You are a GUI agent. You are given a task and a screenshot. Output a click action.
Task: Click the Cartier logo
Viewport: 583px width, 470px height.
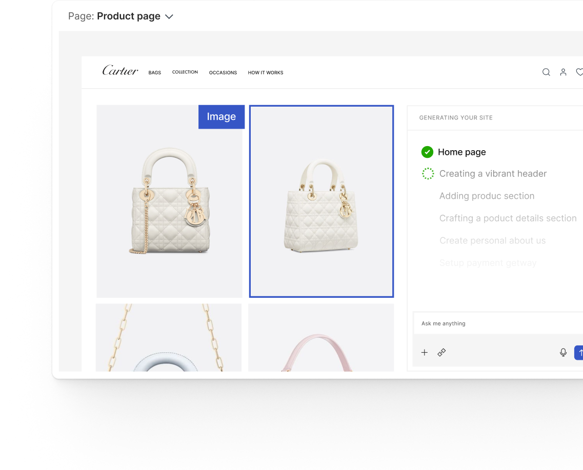[120, 71]
